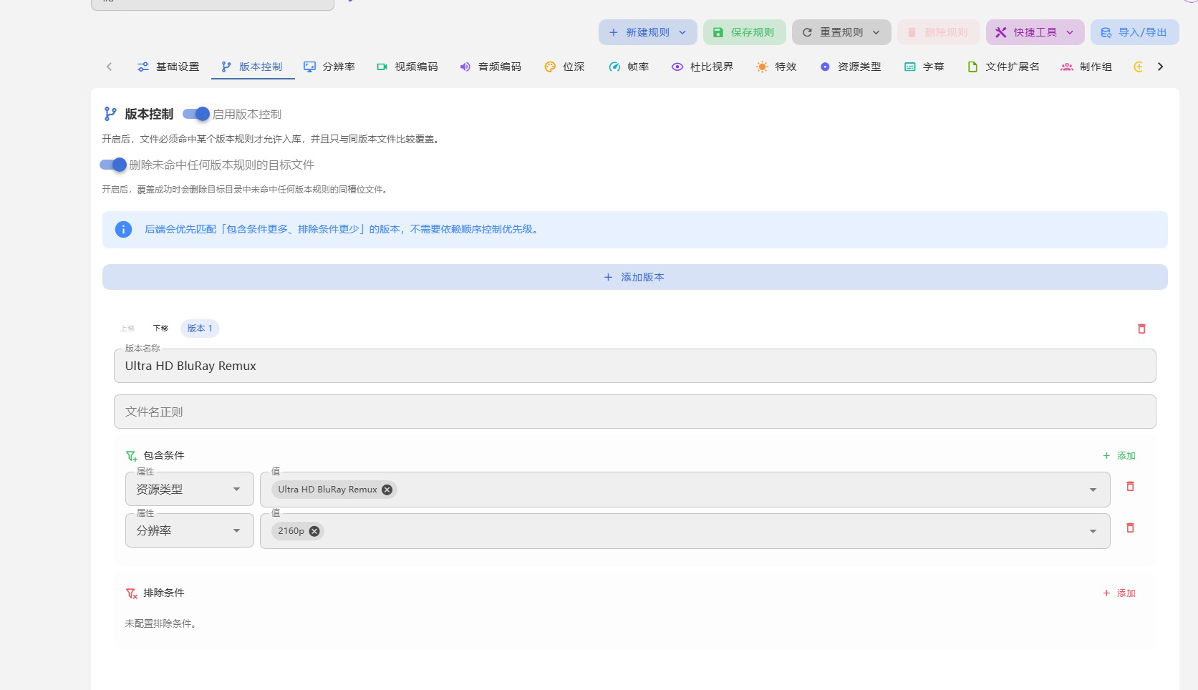This screenshot has width=1198, height=690.
Task: Focus the 版本名称 input field
Action: click(x=634, y=366)
